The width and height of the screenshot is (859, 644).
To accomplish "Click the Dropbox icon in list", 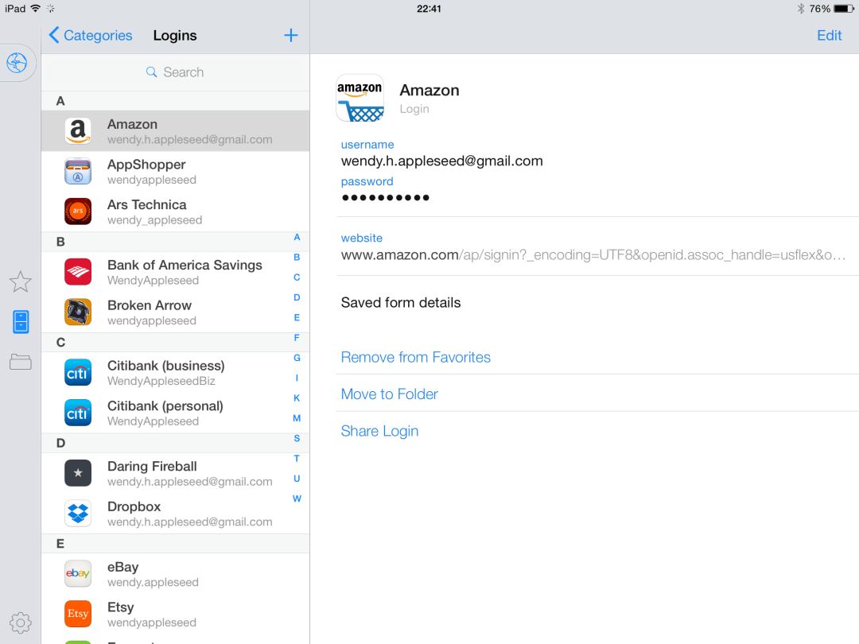I will click(78, 514).
